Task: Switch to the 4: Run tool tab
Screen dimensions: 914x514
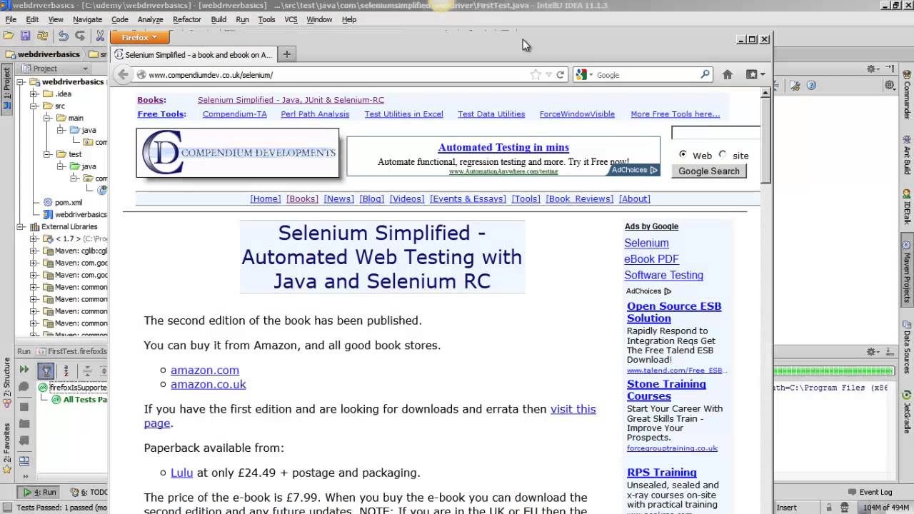Action: (39, 492)
